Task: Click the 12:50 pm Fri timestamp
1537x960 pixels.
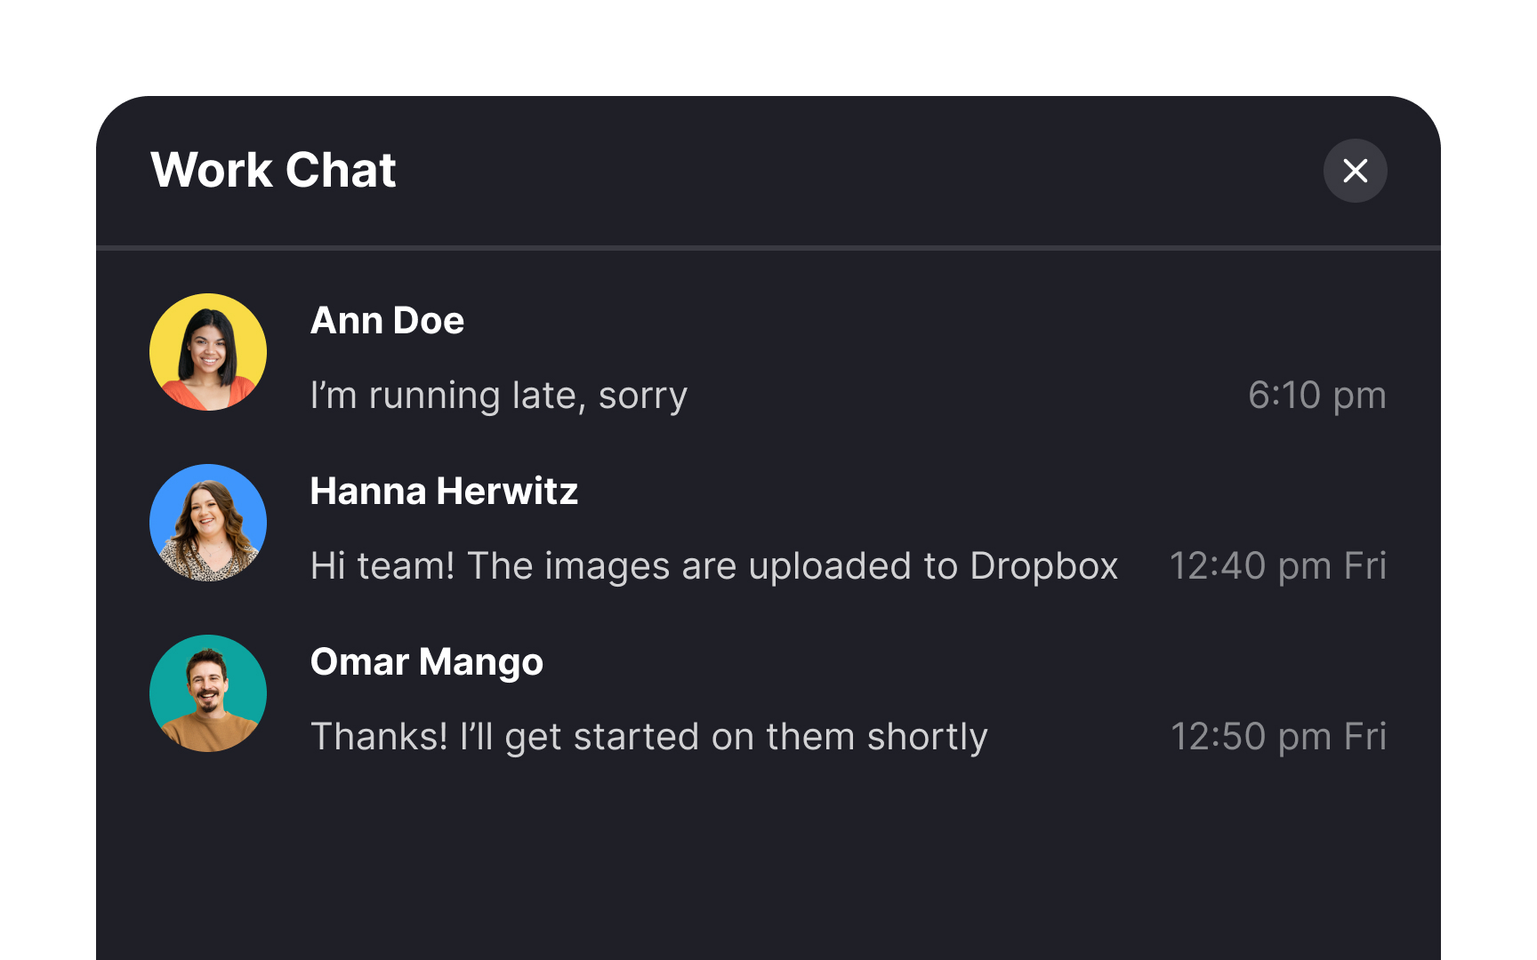Action: 1279,736
